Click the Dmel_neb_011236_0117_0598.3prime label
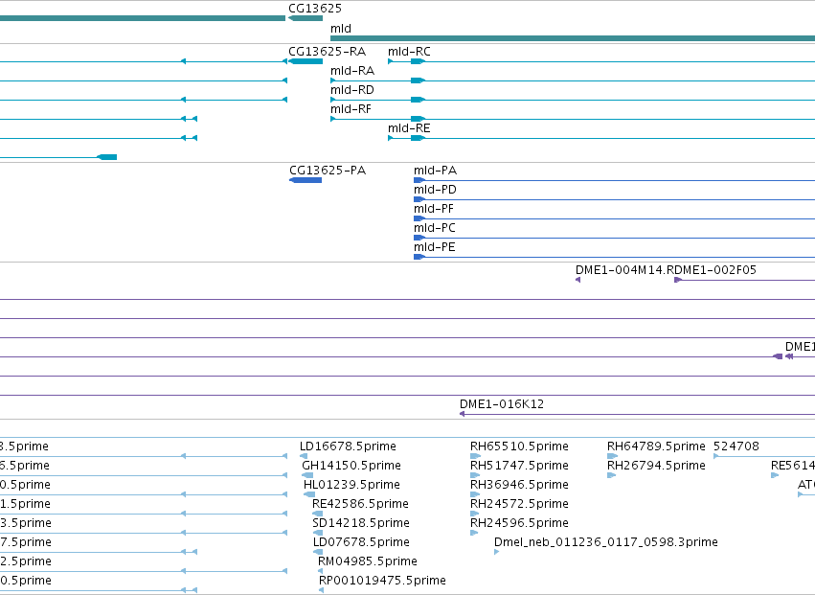This screenshot has height=595, width=815. pos(605,542)
